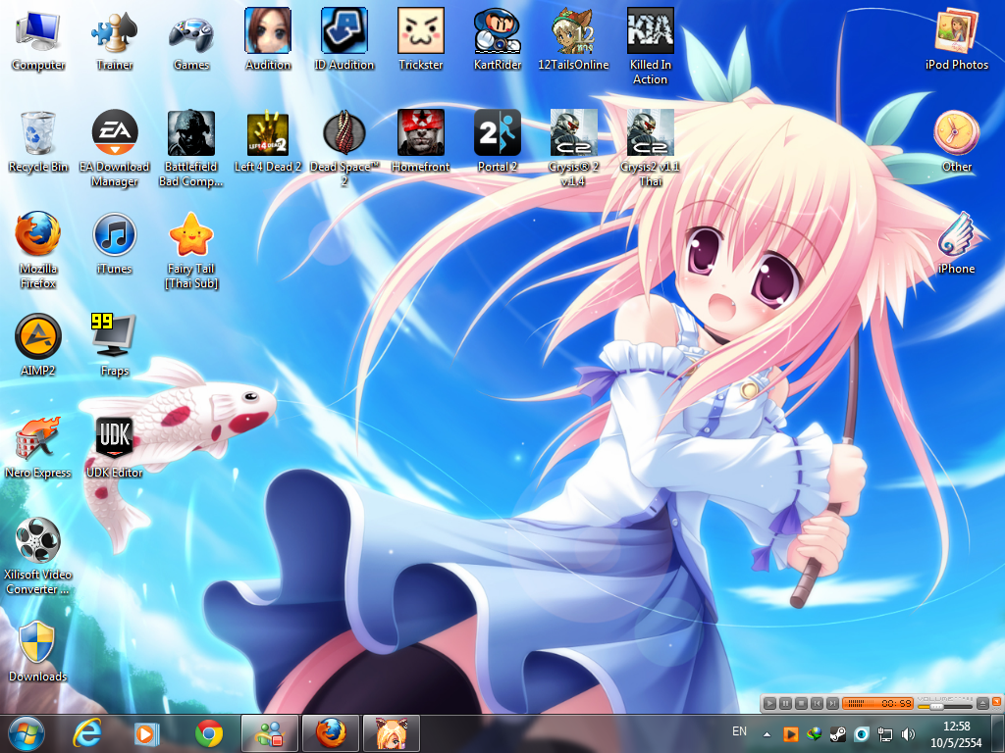Launch Google Chrome from taskbar
1005x753 pixels.
point(209,733)
